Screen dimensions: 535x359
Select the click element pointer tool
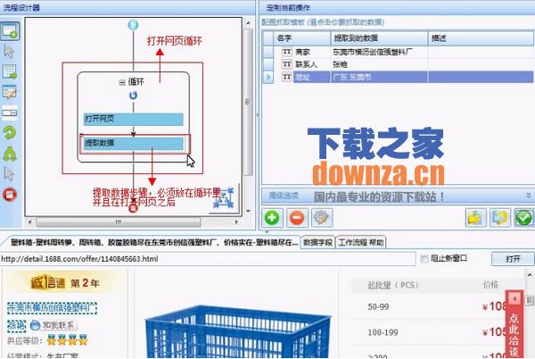9,52
